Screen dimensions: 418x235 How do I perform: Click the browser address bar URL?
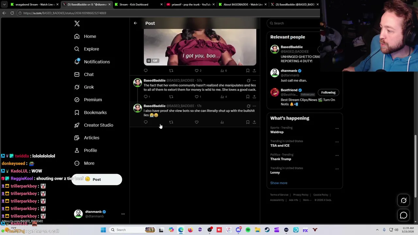pos(65,13)
